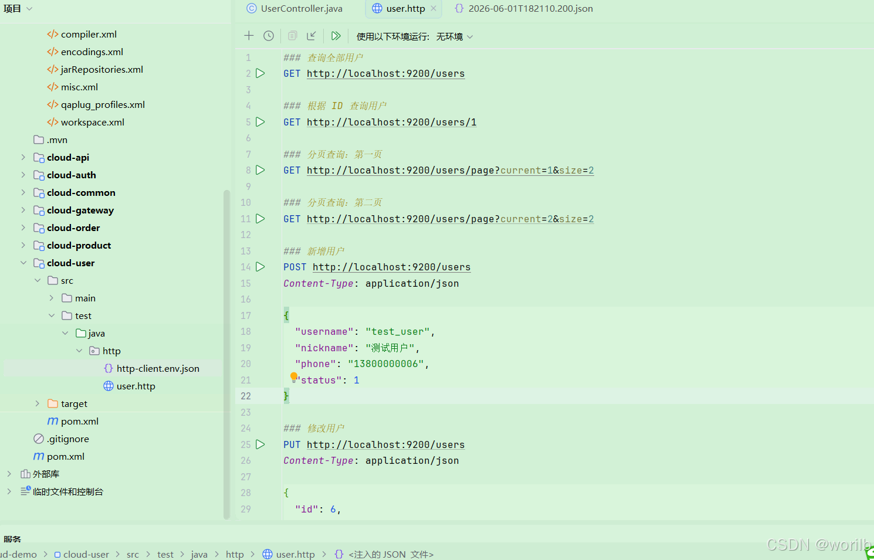
Task: Run the GET all users request on line 2
Action: click(260, 73)
